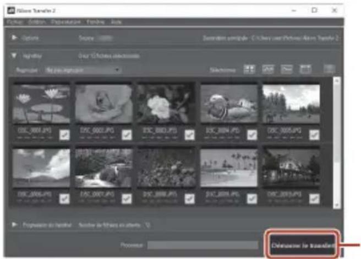
Task: Uncheck the DSC_0004.JPG transfer checkbox
Action: (x=252, y=135)
